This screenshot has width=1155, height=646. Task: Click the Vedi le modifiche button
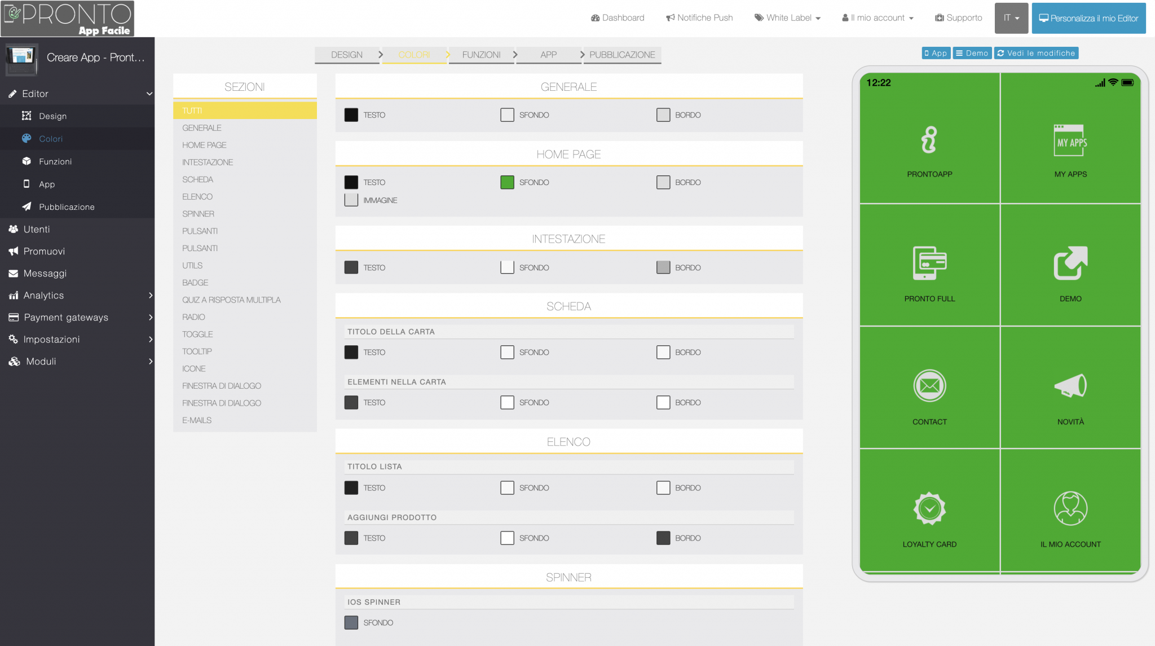(1036, 53)
